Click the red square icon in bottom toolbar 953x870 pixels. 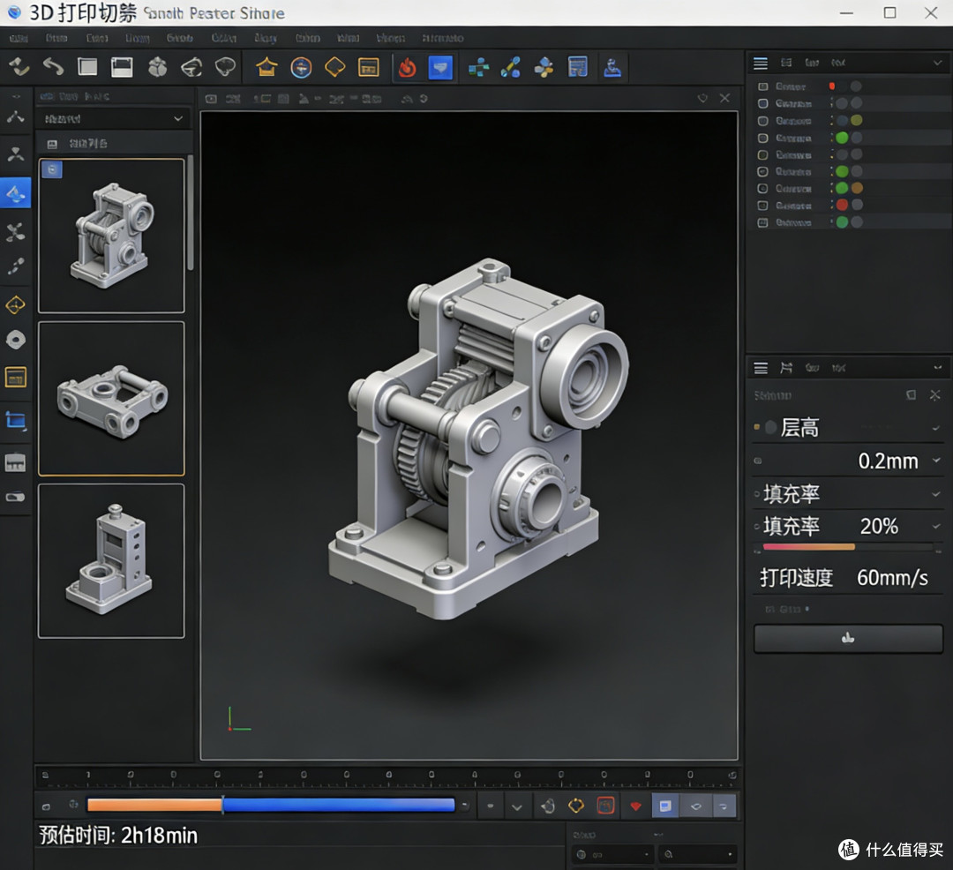606,806
